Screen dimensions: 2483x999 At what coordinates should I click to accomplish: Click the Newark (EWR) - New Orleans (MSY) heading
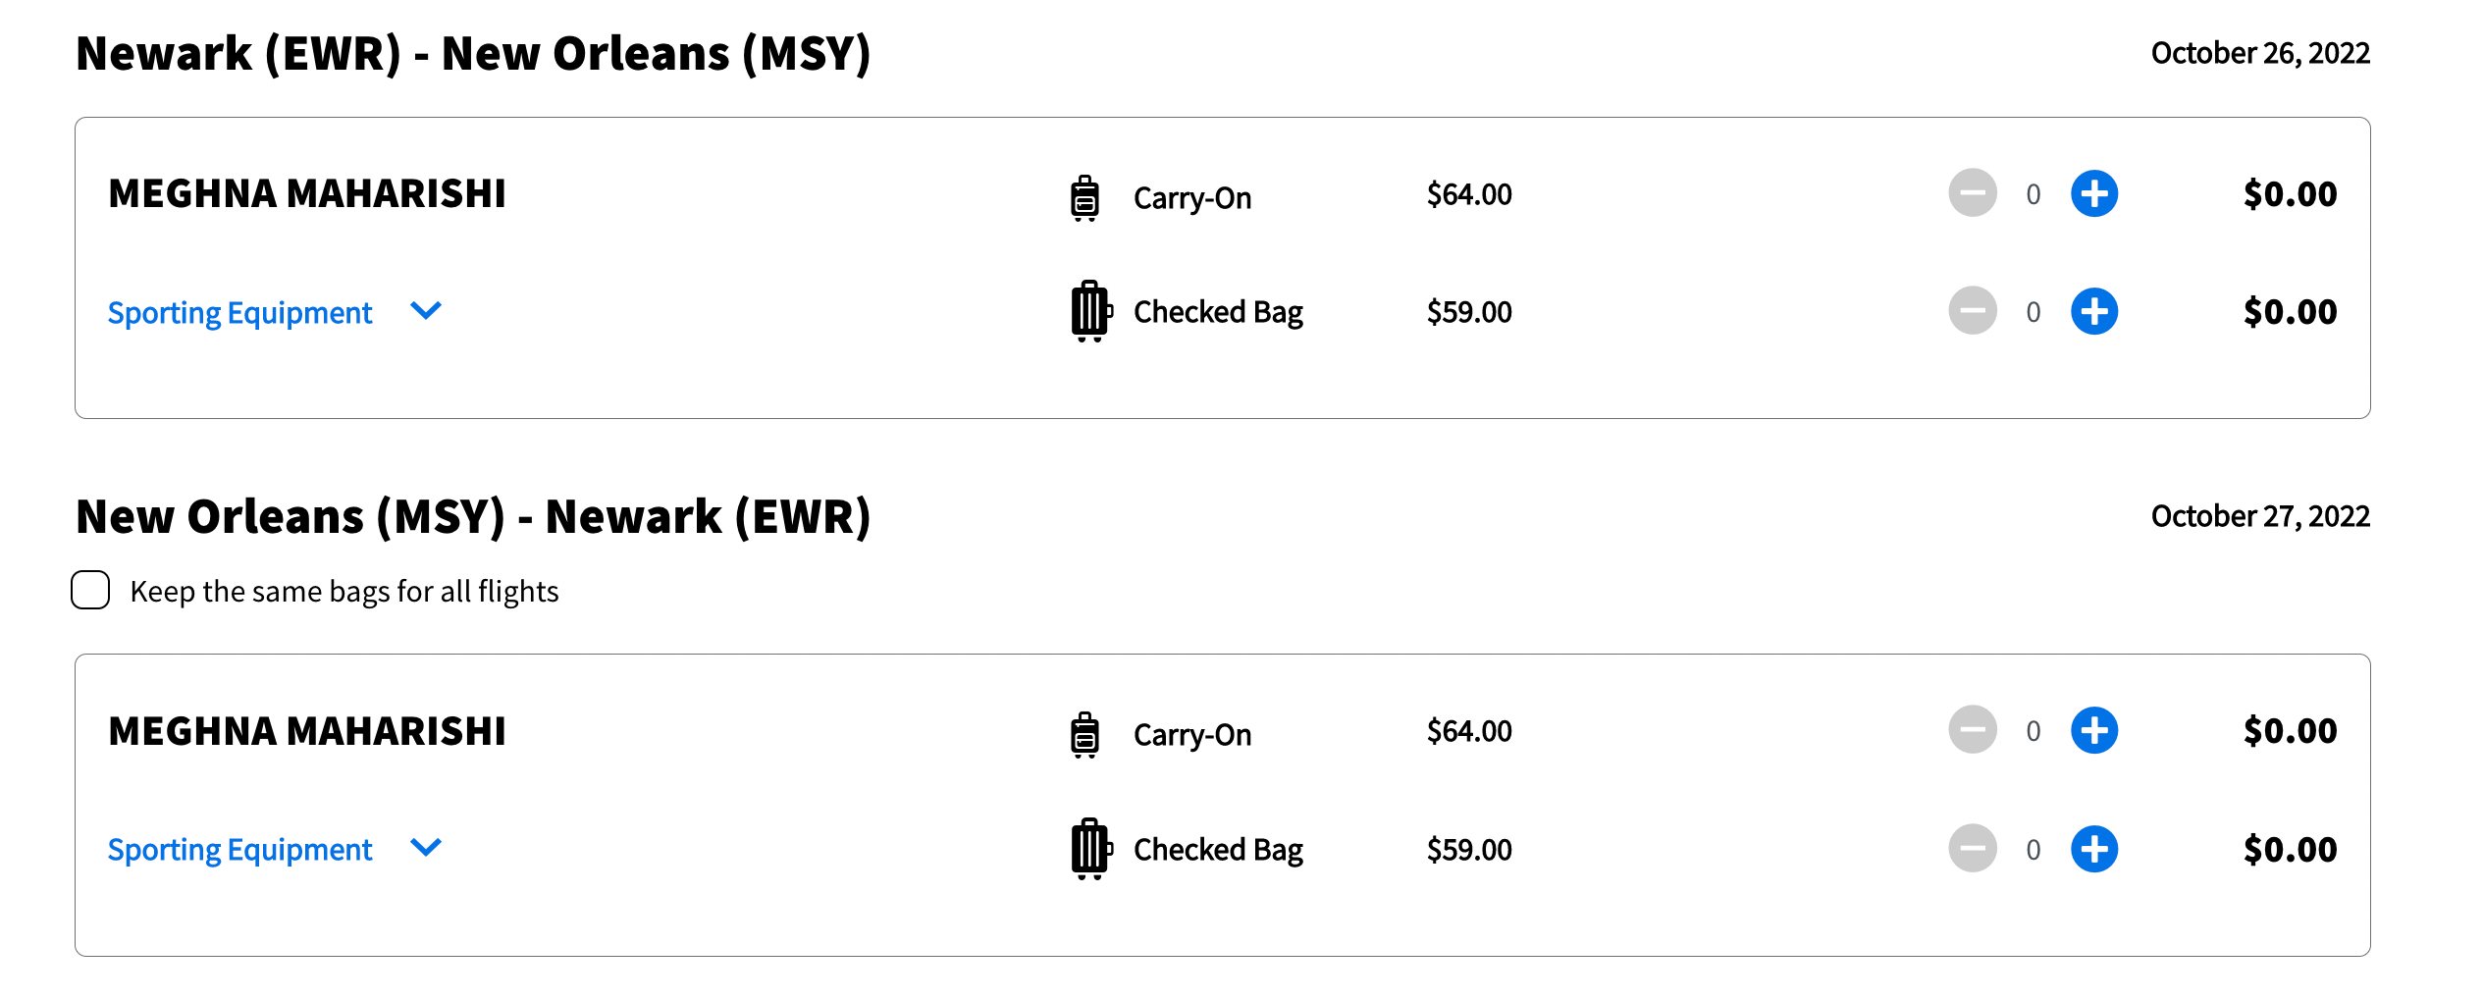coord(473,53)
